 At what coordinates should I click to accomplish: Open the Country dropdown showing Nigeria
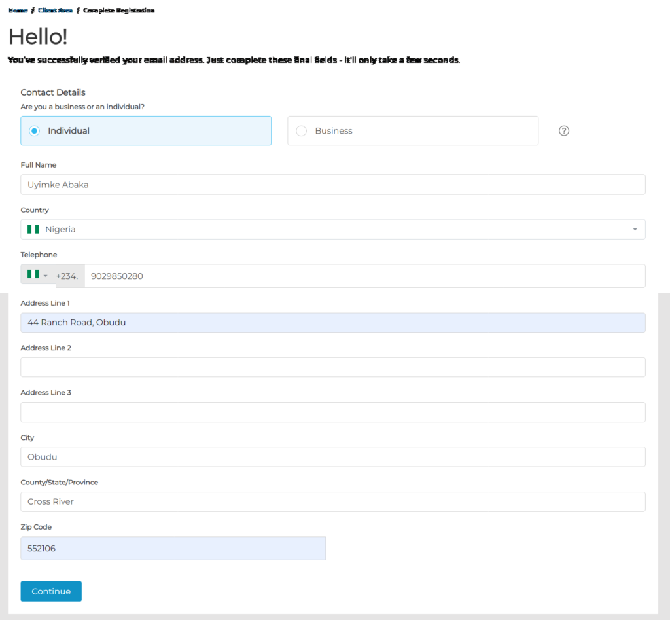click(333, 230)
